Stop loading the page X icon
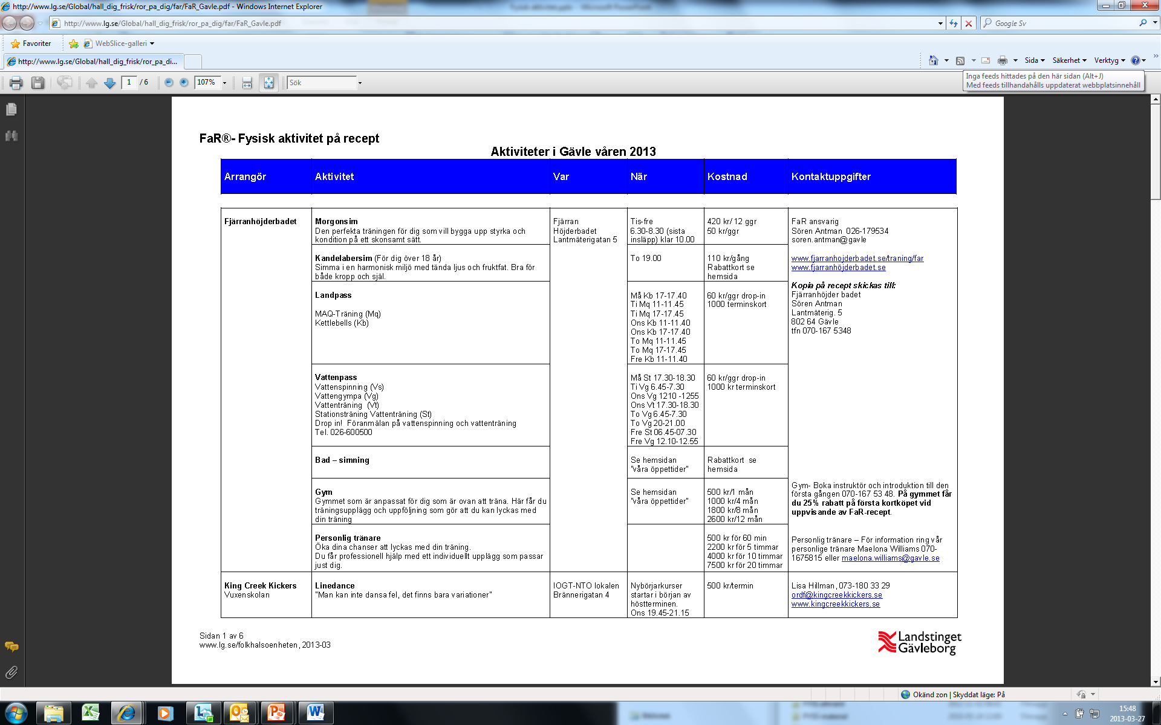 click(969, 24)
